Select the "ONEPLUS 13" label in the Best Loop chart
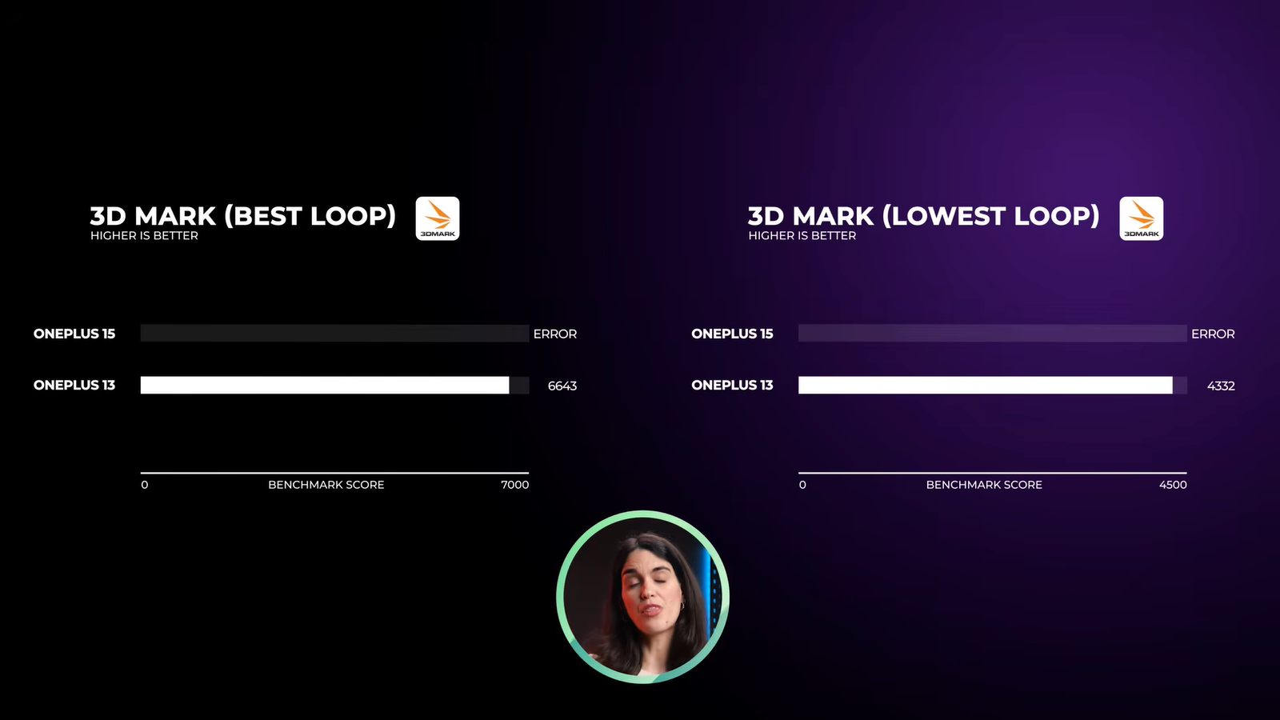1280x720 pixels. 74,385
